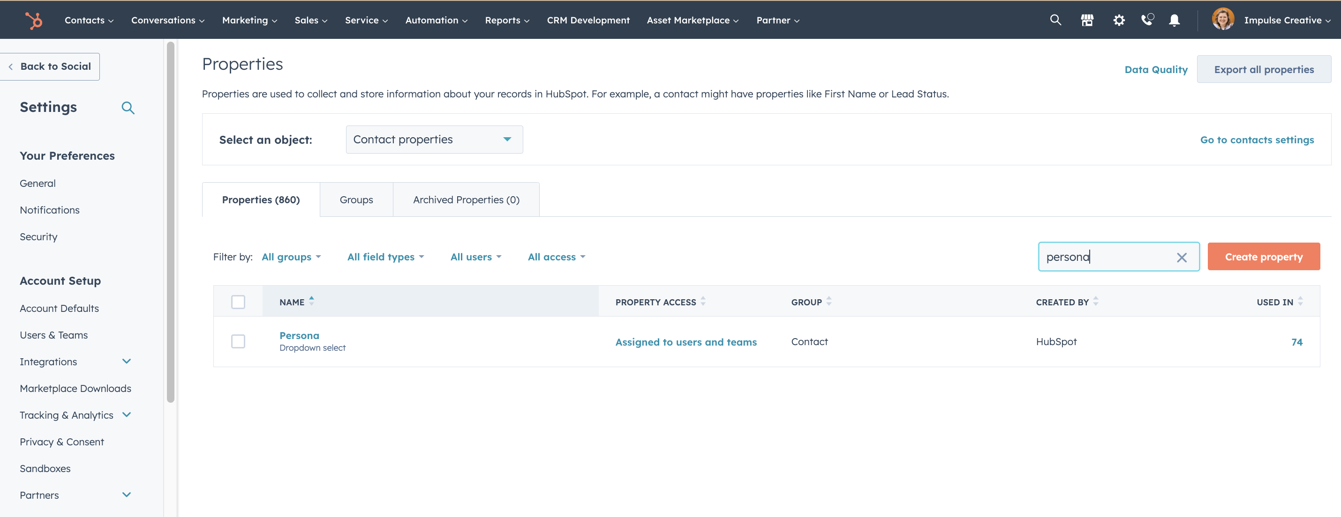Image resolution: width=1341 pixels, height=517 pixels.
Task: Switch to the Groups tab
Action: point(356,199)
